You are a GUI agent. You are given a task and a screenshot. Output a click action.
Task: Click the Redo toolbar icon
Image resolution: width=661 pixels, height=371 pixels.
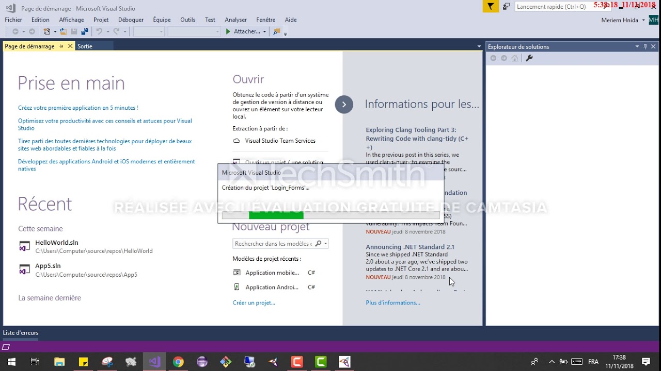coord(117,31)
